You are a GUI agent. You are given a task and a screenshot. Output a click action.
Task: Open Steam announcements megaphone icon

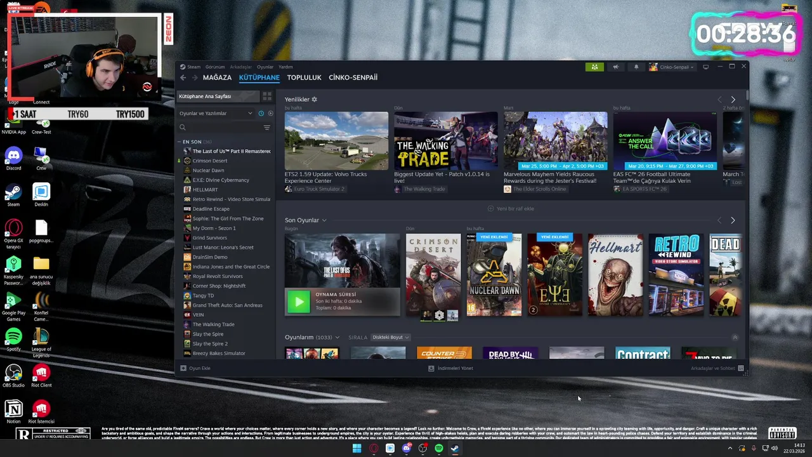coord(615,67)
